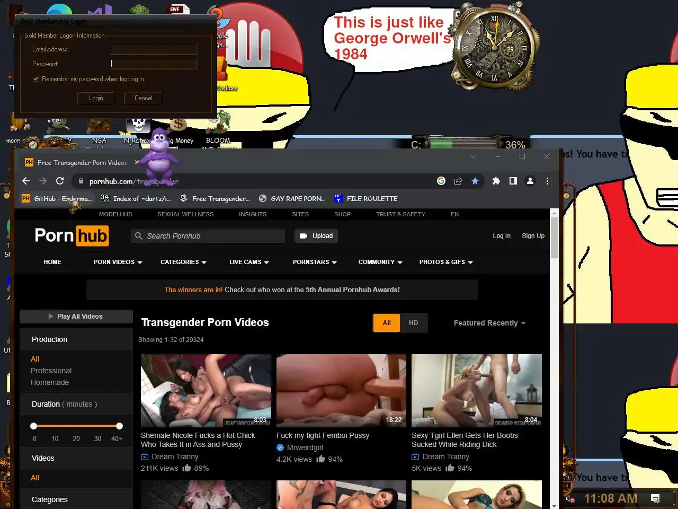Select MODELHUB in the top site bar
This screenshot has height=509, width=678.
click(x=115, y=214)
